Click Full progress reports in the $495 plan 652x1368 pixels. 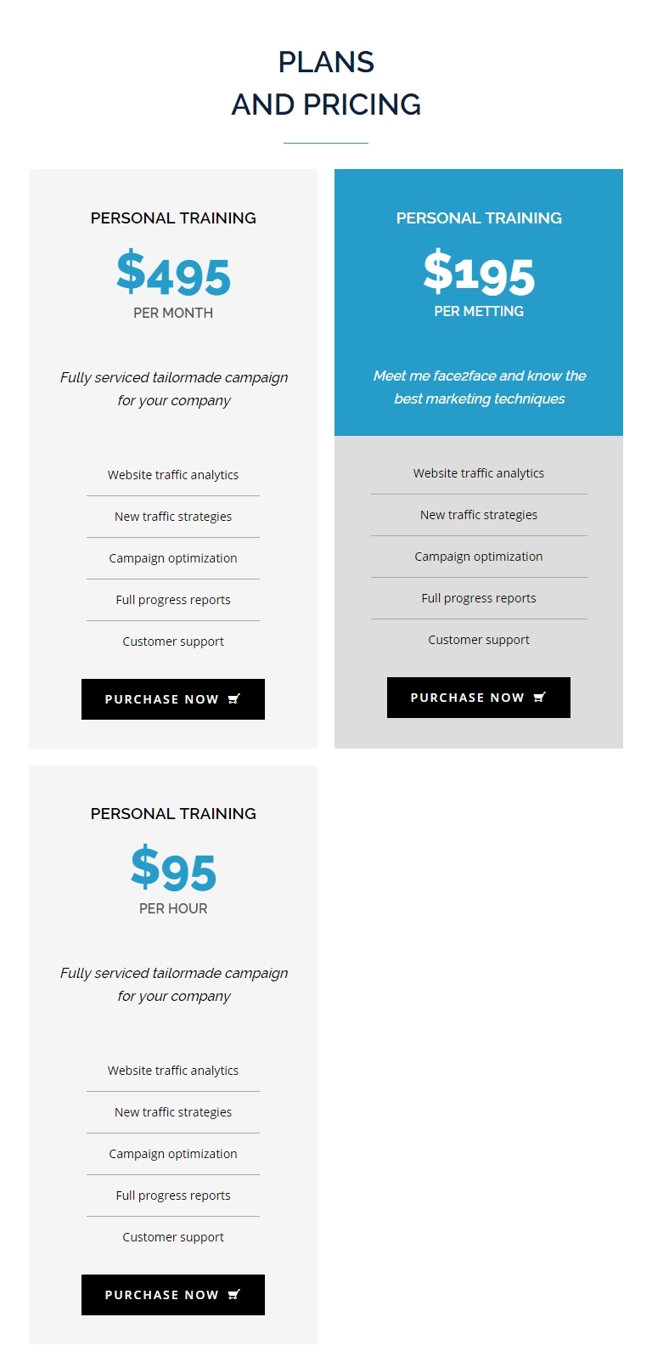pos(173,600)
